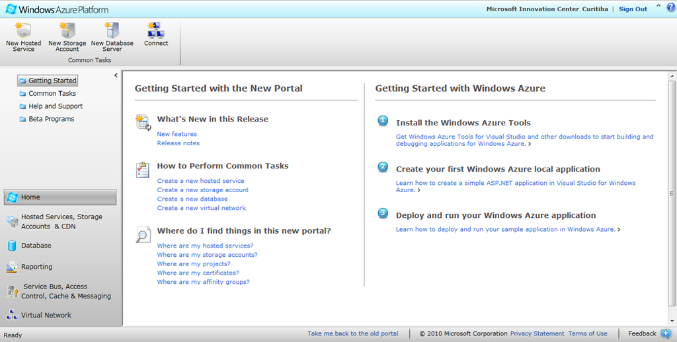
Task: Open the Database navigation section
Action: click(60, 246)
